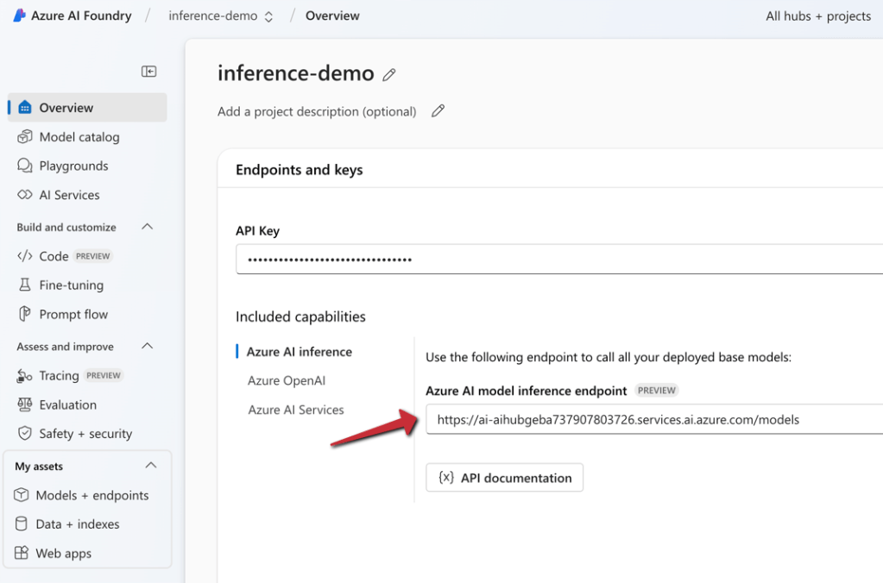Click the Tracing icon in sidebar
Viewport: 883px width, 583px height.
point(25,376)
